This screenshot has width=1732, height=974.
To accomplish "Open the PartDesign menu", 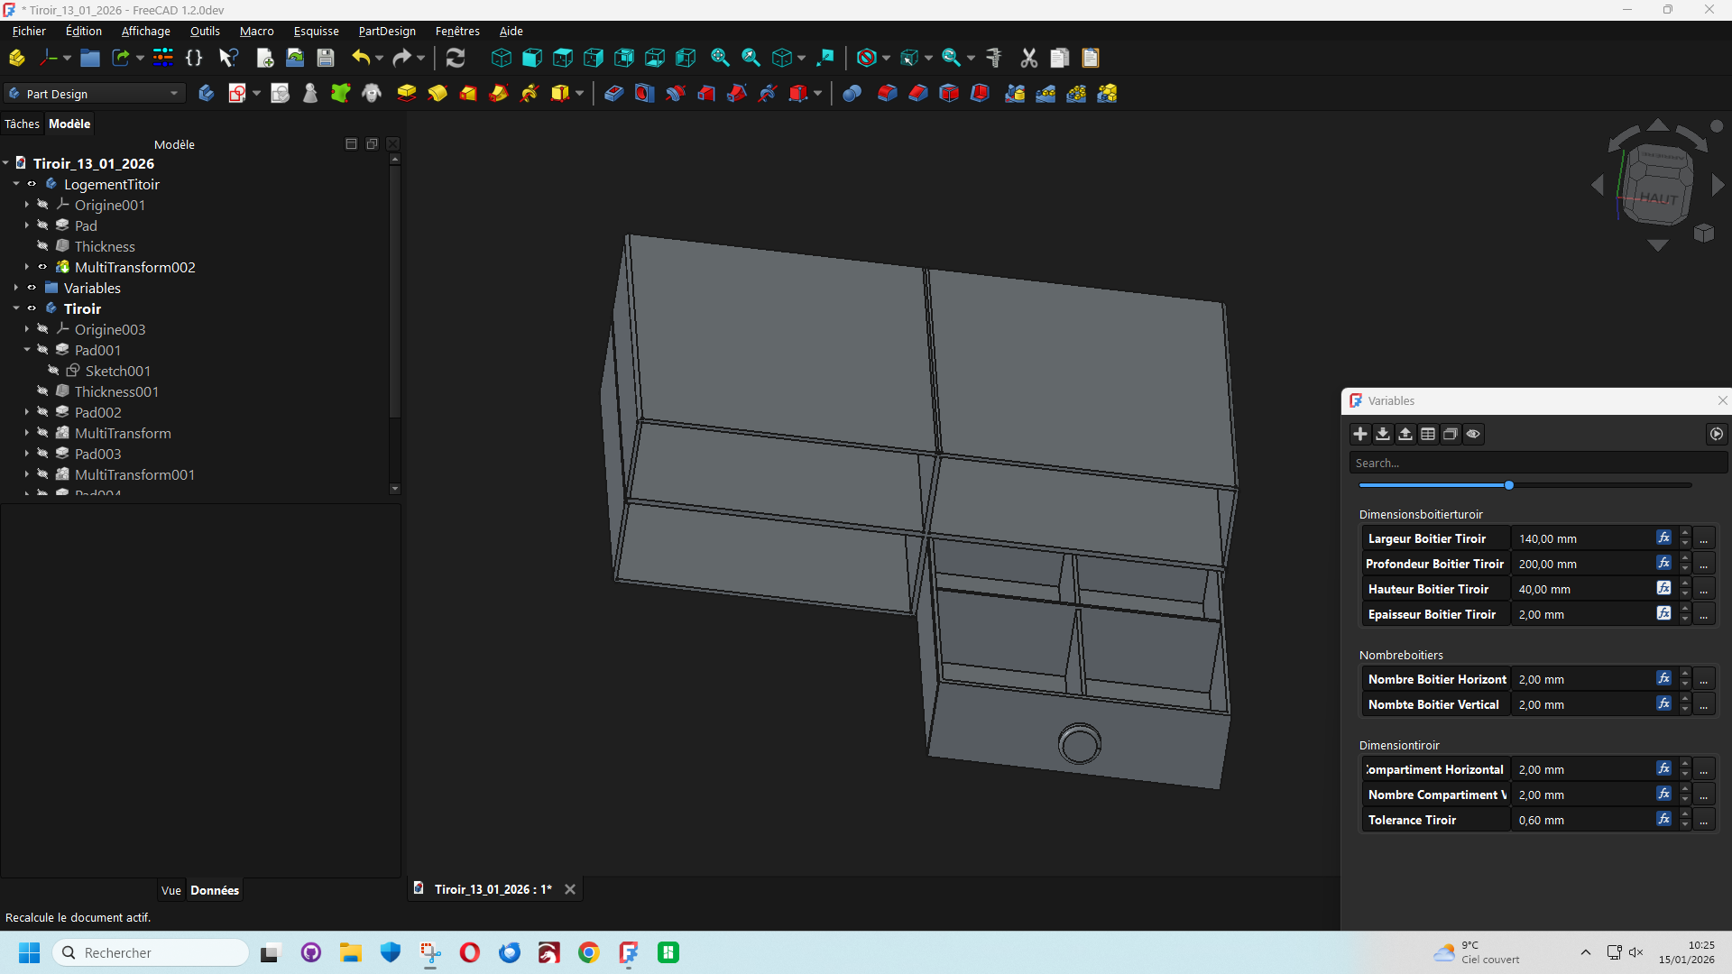I will 387,31.
